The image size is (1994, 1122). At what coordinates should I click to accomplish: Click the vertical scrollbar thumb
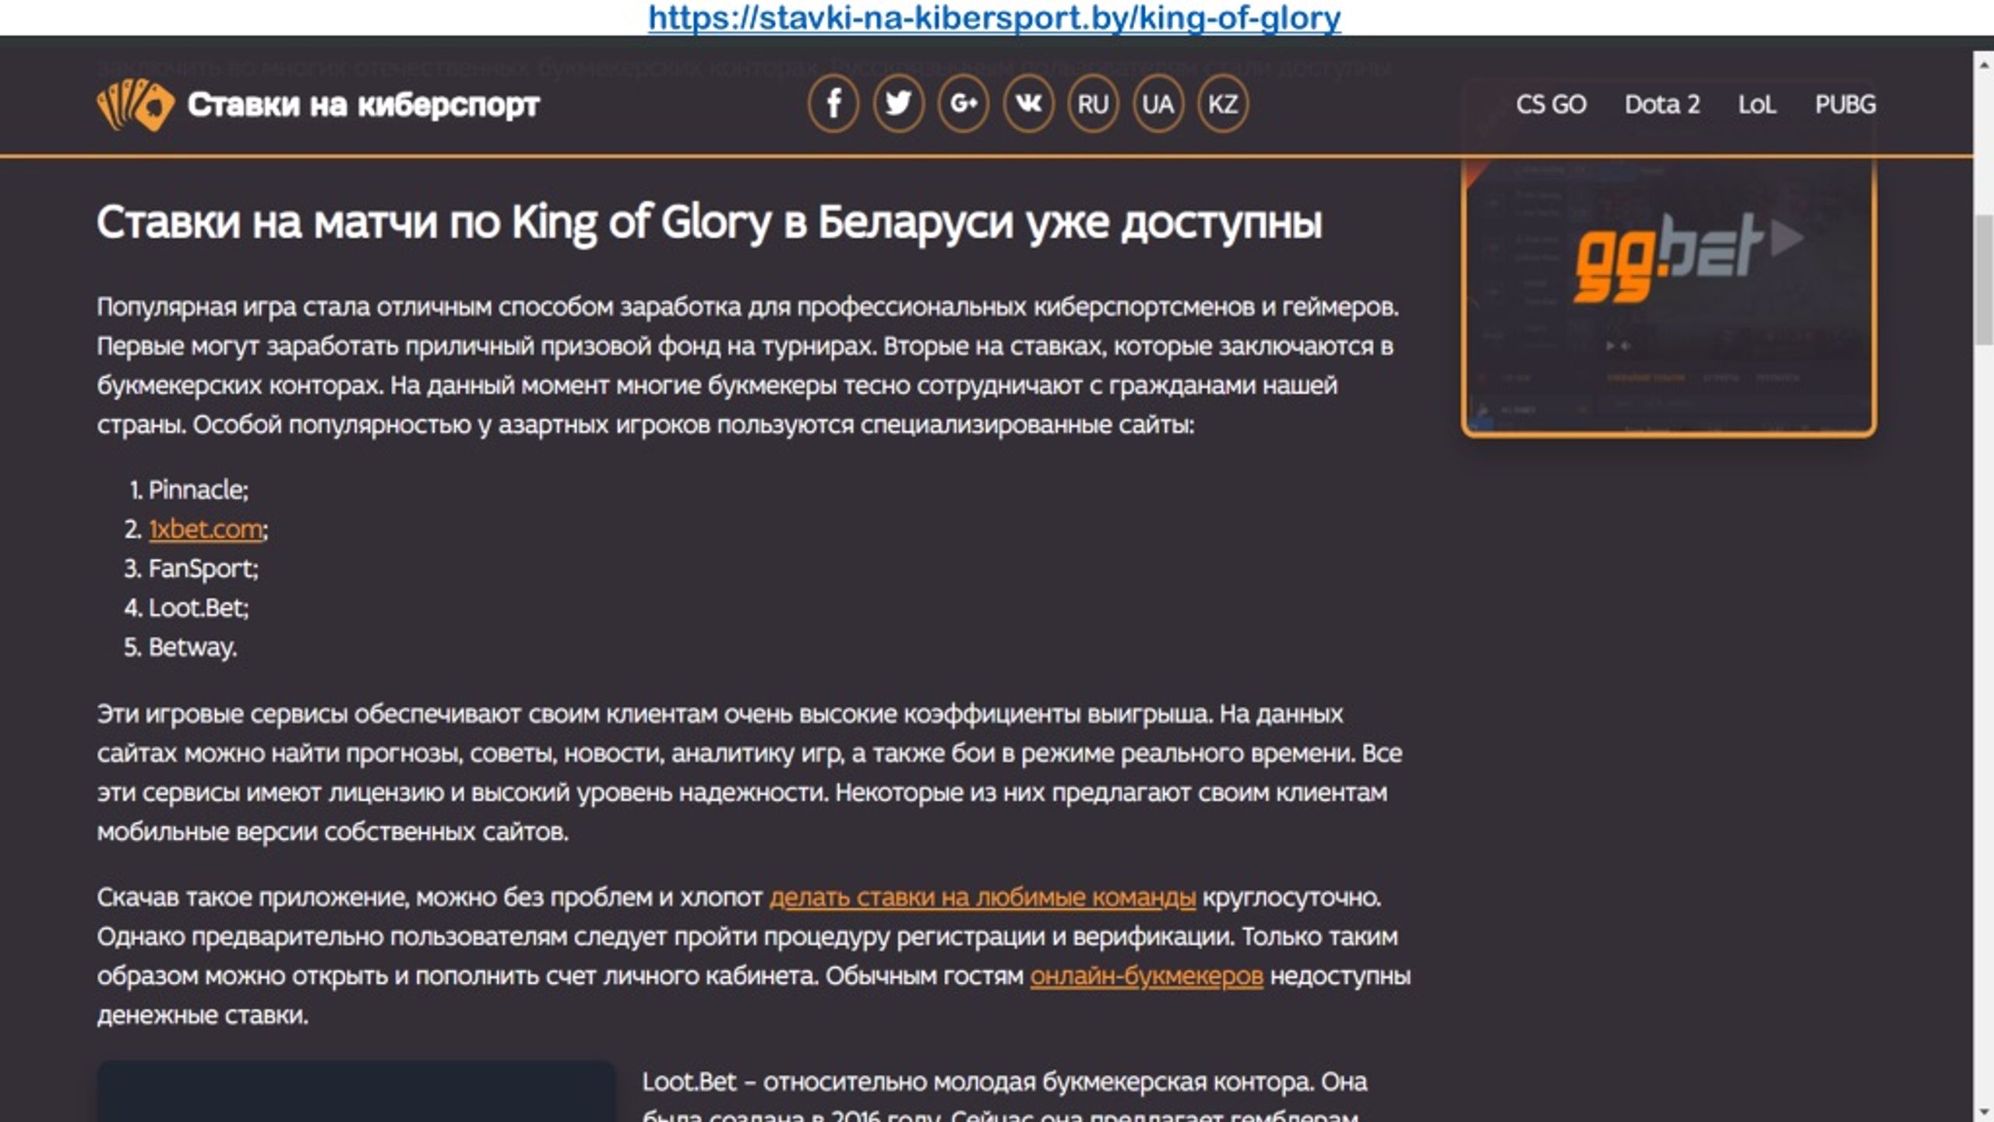(x=1984, y=280)
